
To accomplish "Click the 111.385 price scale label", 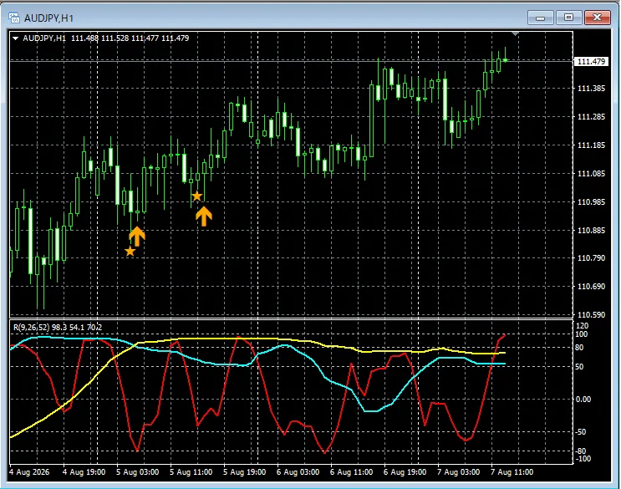I will pyautogui.click(x=591, y=89).
